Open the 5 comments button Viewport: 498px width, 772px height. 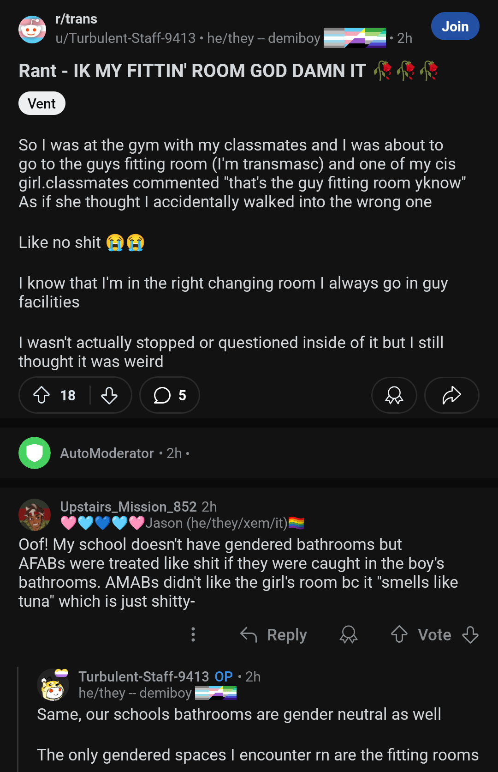pos(170,395)
